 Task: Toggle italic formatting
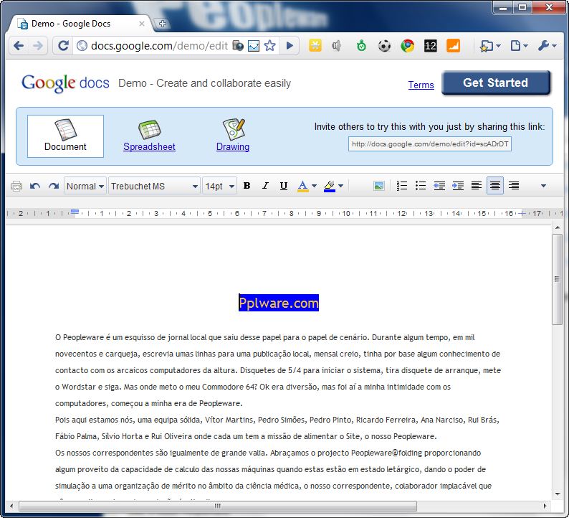[265, 186]
